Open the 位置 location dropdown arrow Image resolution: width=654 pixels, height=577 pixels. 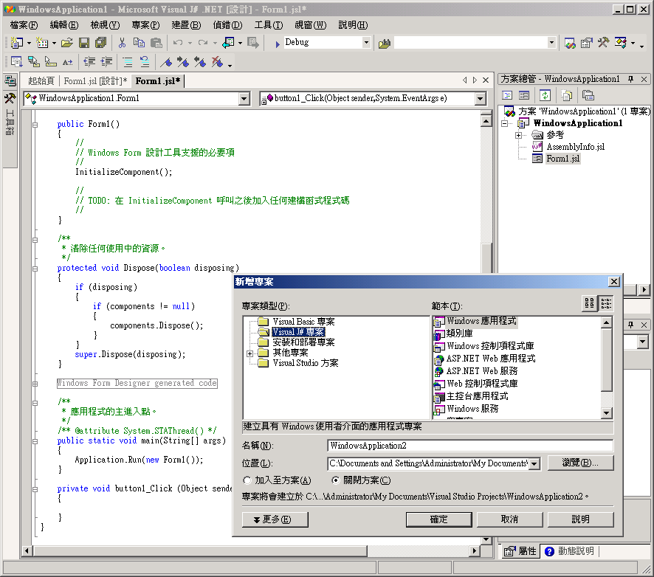point(534,463)
